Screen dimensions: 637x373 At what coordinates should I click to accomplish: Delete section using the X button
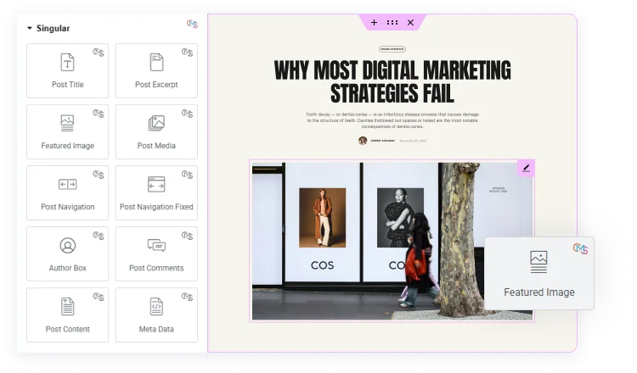(x=410, y=23)
